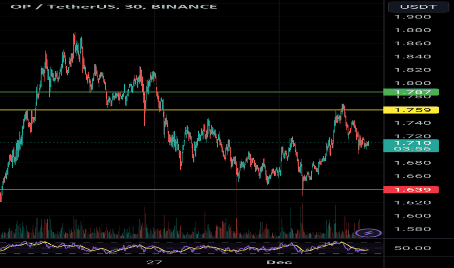The image size is (454, 268).
Task: Click the 1.820 price axis label
Action: (413, 70)
